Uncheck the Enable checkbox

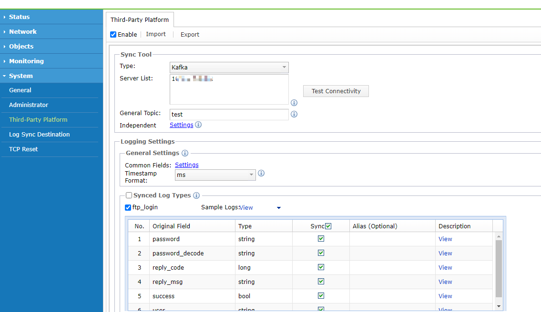113,34
